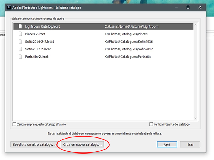
Task: Click 'Crea un nuovo catalogo...' button
Action: (x=82, y=145)
